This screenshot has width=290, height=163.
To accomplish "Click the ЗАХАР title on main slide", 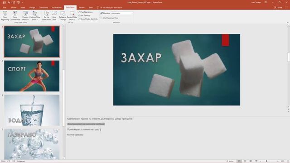I will pos(141,58).
